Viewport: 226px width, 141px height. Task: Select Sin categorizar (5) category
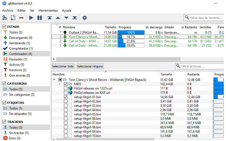click(x=22, y=95)
